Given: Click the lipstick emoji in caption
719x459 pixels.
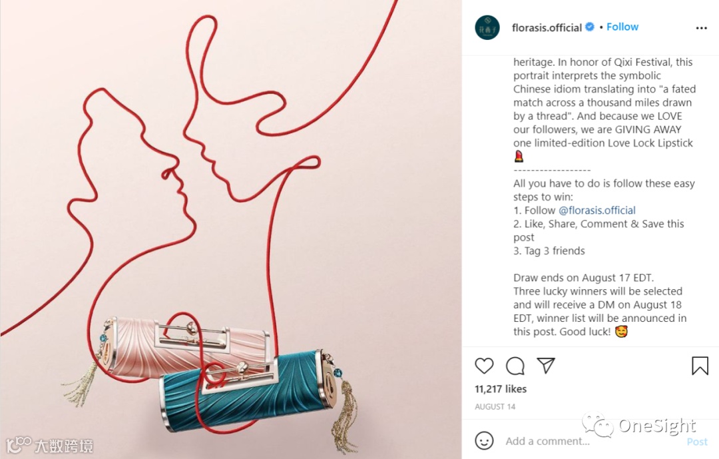Looking at the screenshot, I should (x=519, y=157).
